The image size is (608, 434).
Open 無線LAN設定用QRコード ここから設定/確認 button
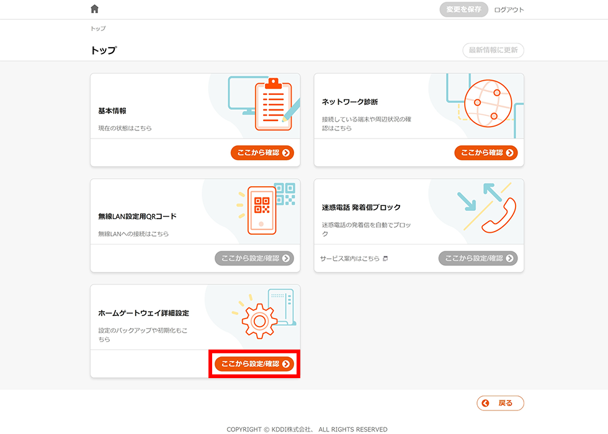[254, 258]
